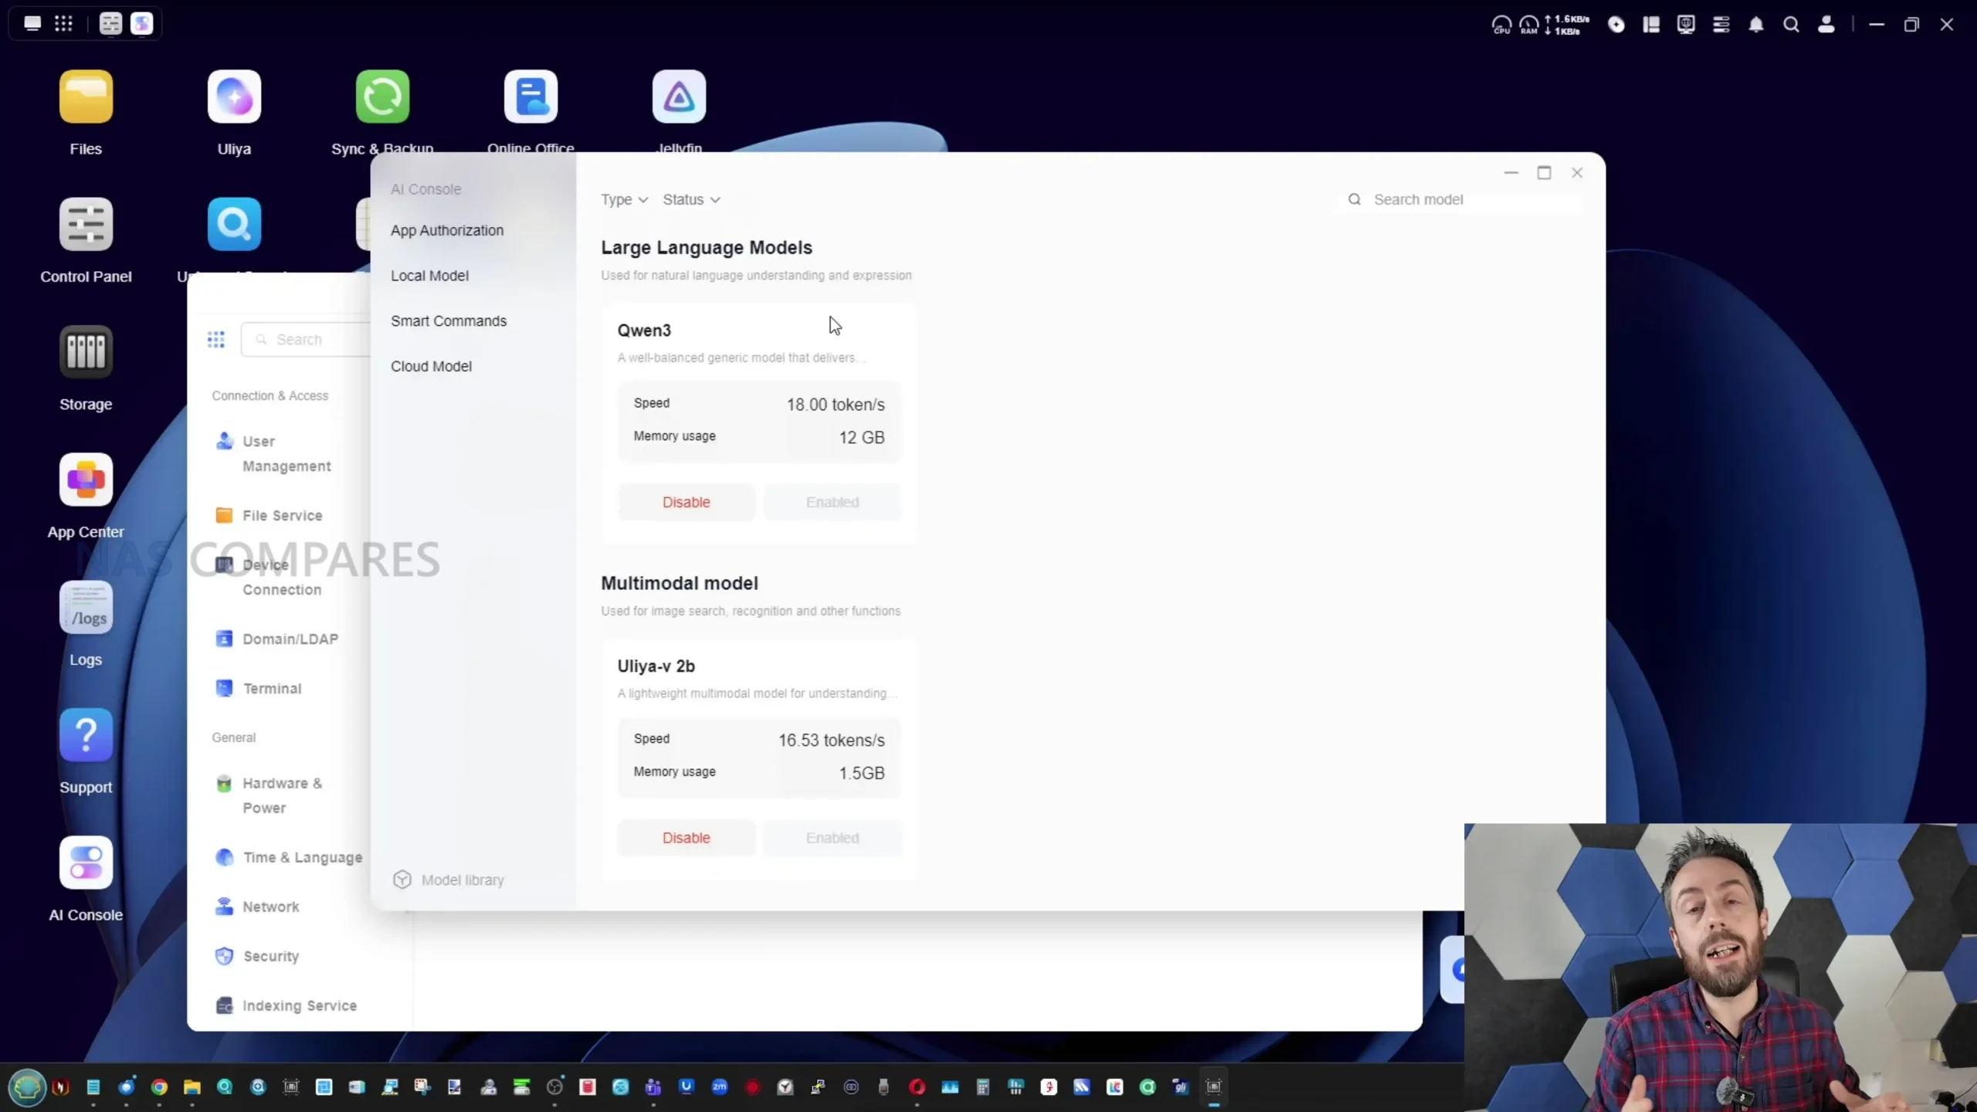This screenshot has width=1977, height=1112.
Task: Open the Files desktop app
Action: click(x=86, y=97)
